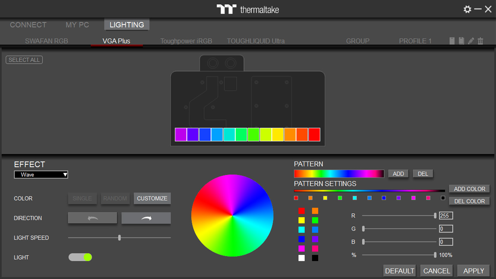Choose SINGLE color mode
The image size is (496, 279).
tap(82, 198)
